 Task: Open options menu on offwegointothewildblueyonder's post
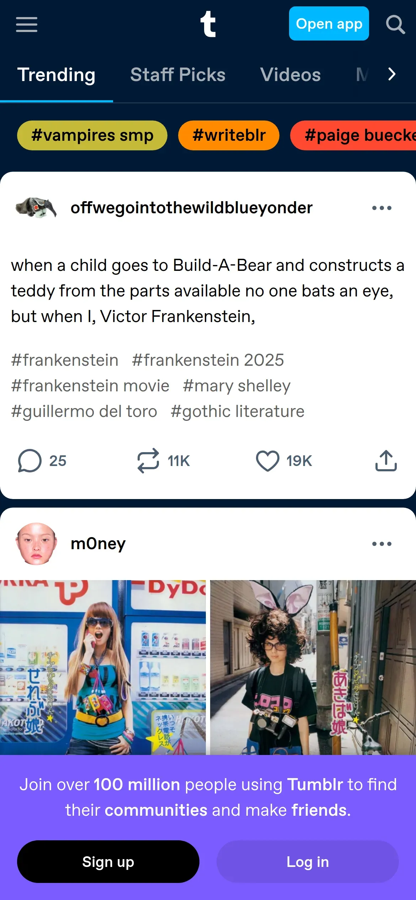[382, 208]
